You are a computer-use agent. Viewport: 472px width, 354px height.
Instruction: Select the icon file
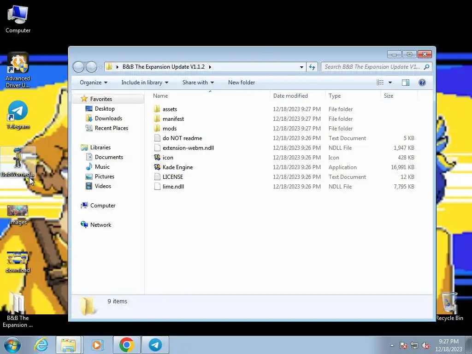click(168, 158)
